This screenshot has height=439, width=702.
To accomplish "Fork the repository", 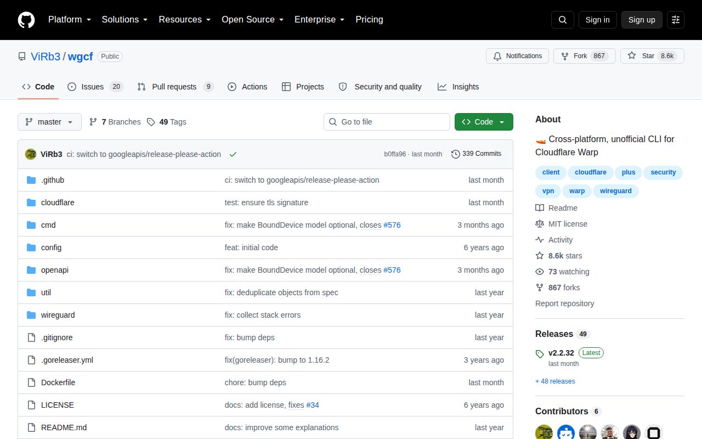I will [x=584, y=56].
